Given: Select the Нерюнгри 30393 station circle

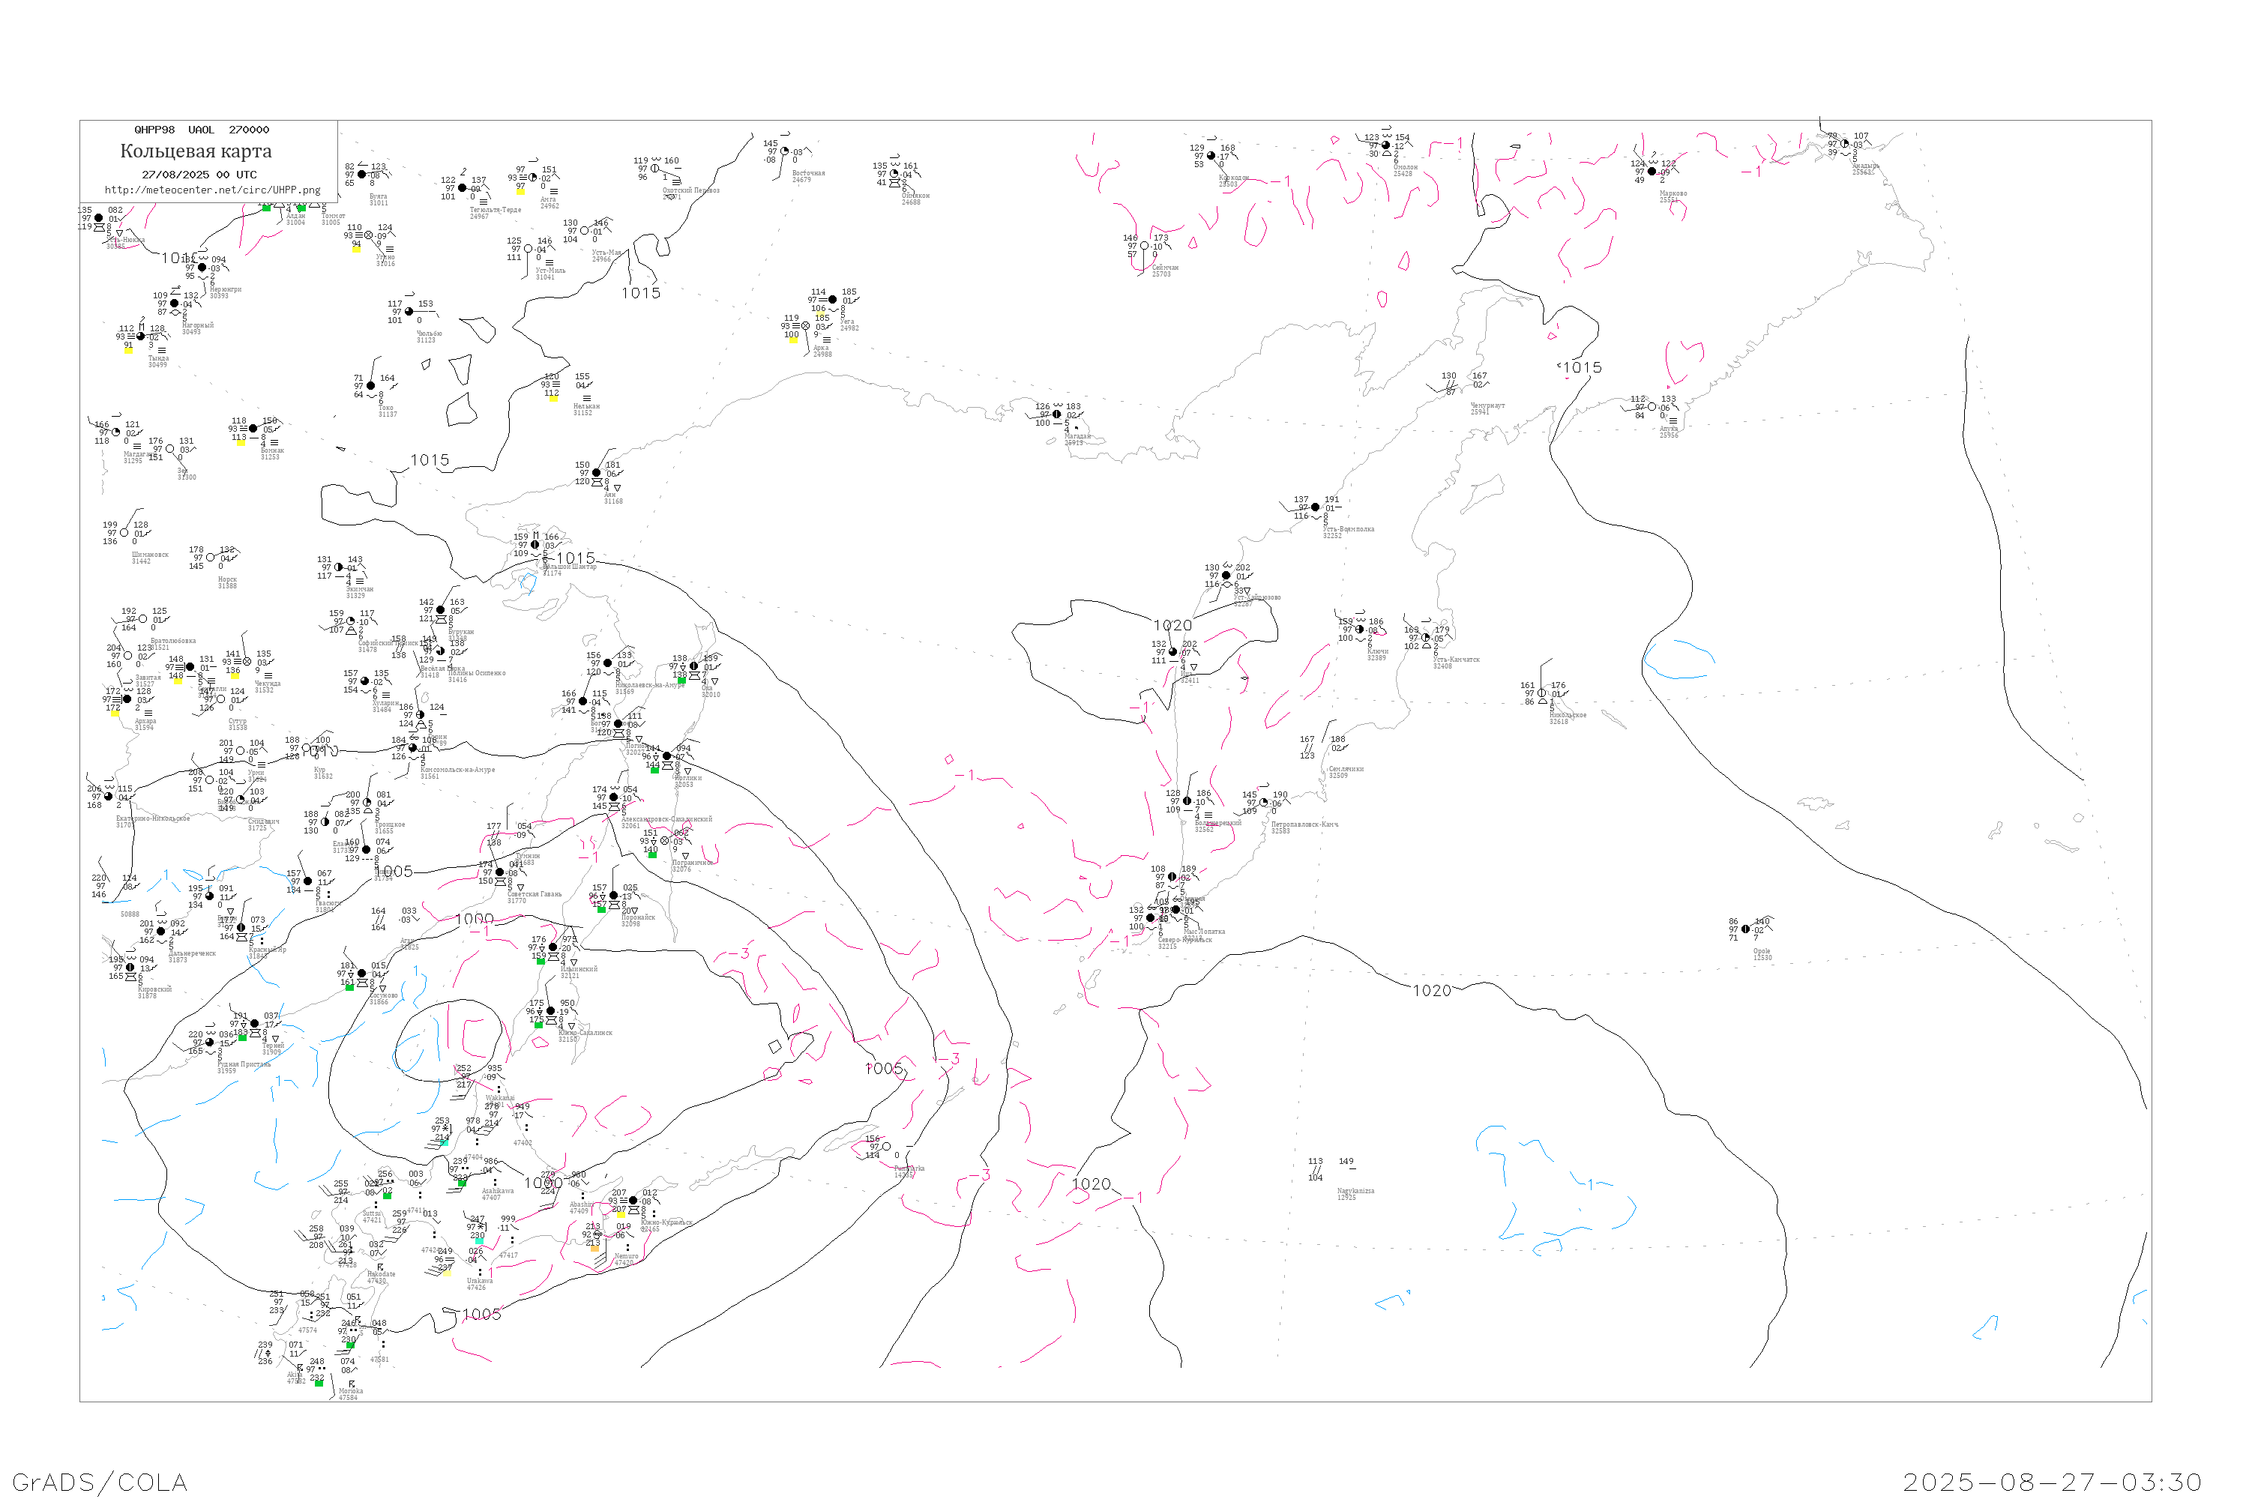Looking at the screenshot, I should click(x=202, y=268).
